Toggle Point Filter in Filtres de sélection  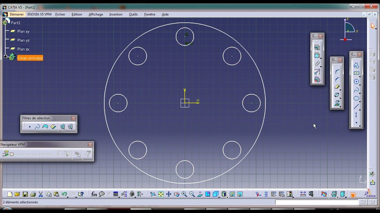click(x=30, y=127)
